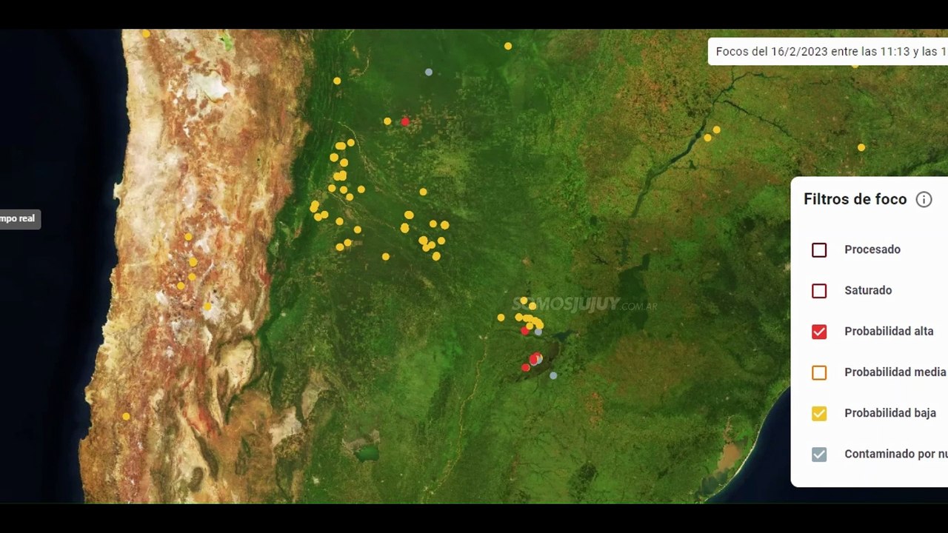Click the 'Procesado' label text
Image resolution: width=948 pixels, height=533 pixels.
click(872, 249)
